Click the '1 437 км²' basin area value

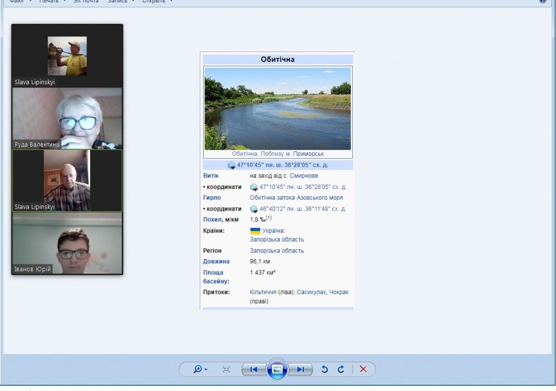tap(262, 273)
